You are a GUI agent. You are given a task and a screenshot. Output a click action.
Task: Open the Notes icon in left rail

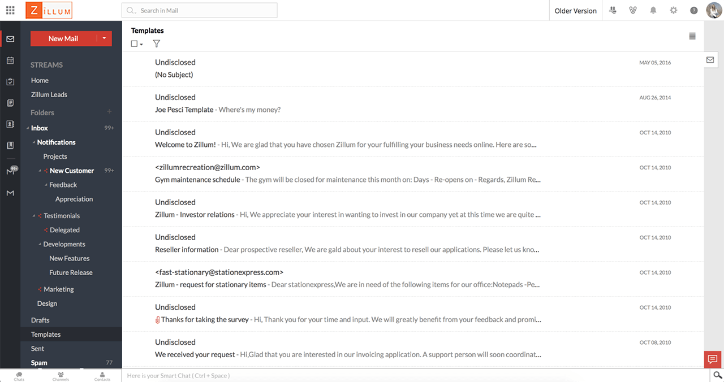tap(10, 103)
